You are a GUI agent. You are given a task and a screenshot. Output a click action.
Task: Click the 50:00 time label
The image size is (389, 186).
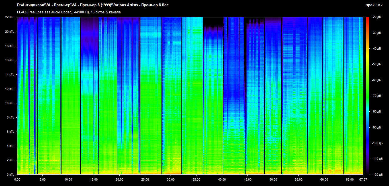[x=273, y=179]
